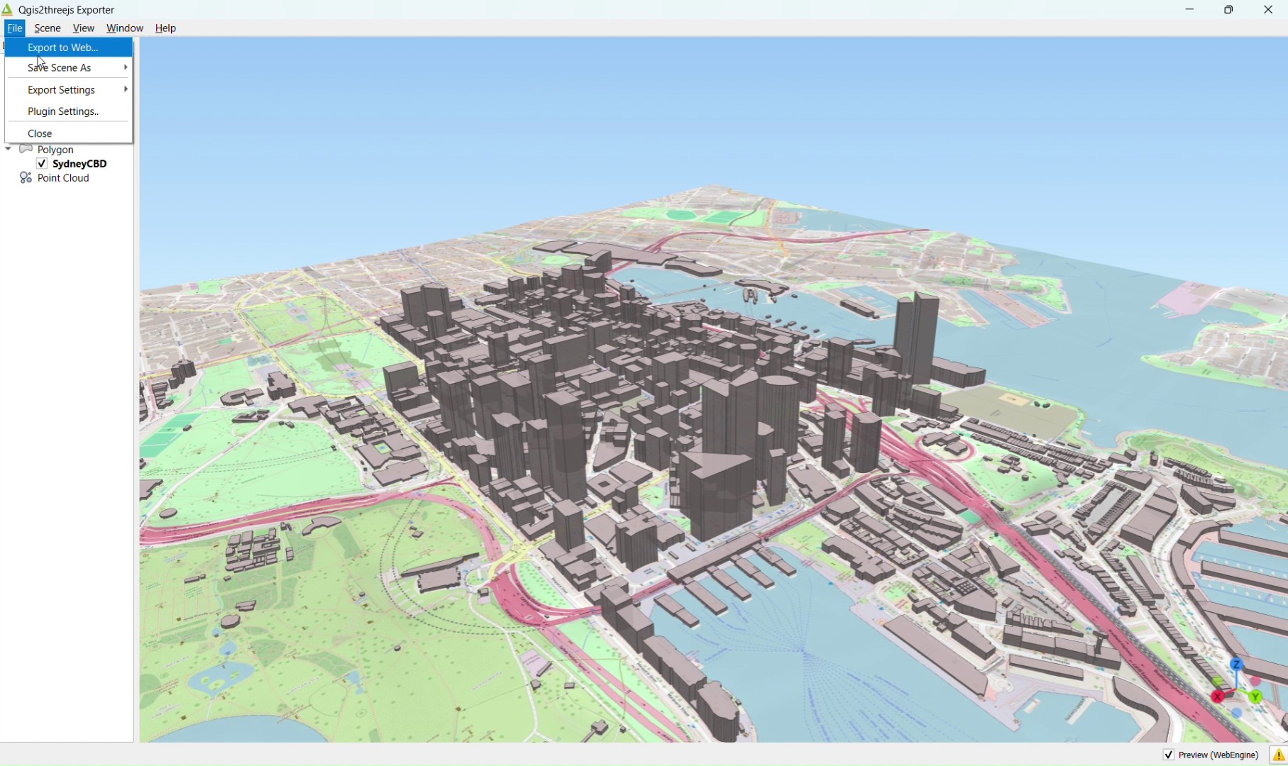Collapse the Polygon tree node
The width and height of the screenshot is (1288, 766).
point(8,149)
